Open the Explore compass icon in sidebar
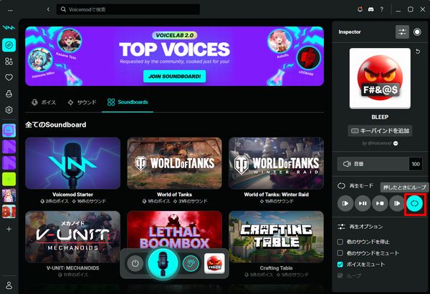 tap(9, 45)
